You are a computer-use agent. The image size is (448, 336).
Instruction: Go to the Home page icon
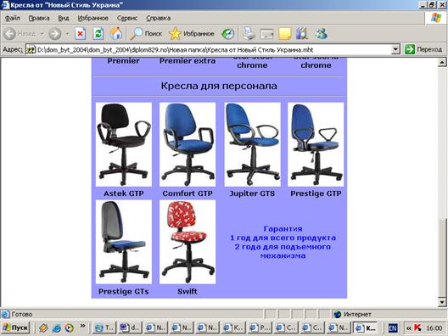pos(116,34)
